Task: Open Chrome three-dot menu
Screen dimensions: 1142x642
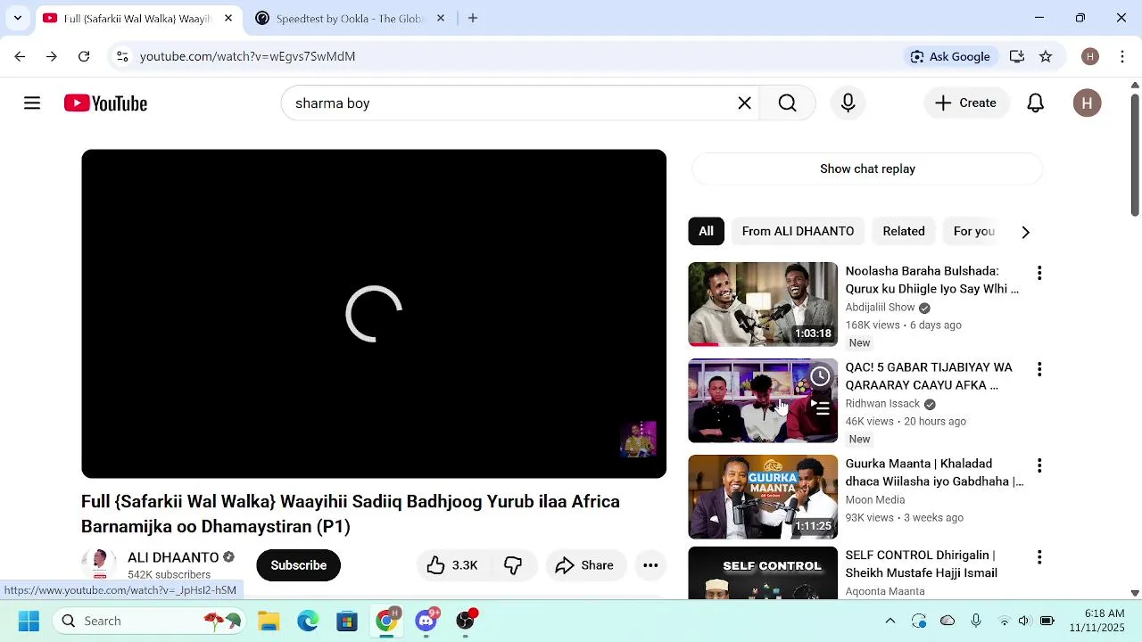Action: point(1122,56)
